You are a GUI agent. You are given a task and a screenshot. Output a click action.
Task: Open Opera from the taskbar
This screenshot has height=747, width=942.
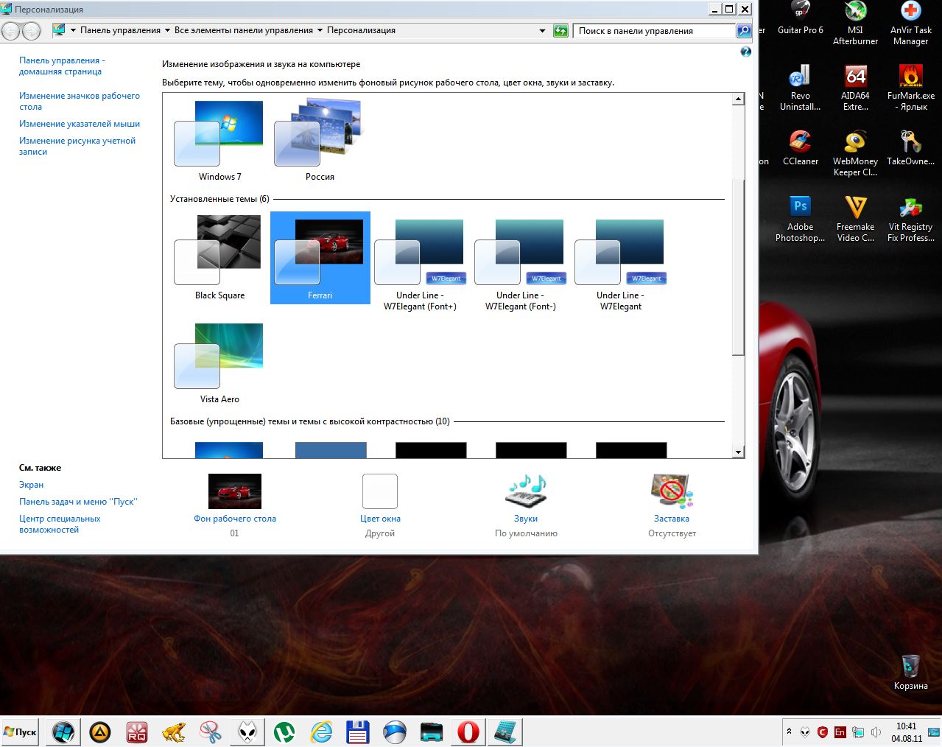click(x=468, y=732)
